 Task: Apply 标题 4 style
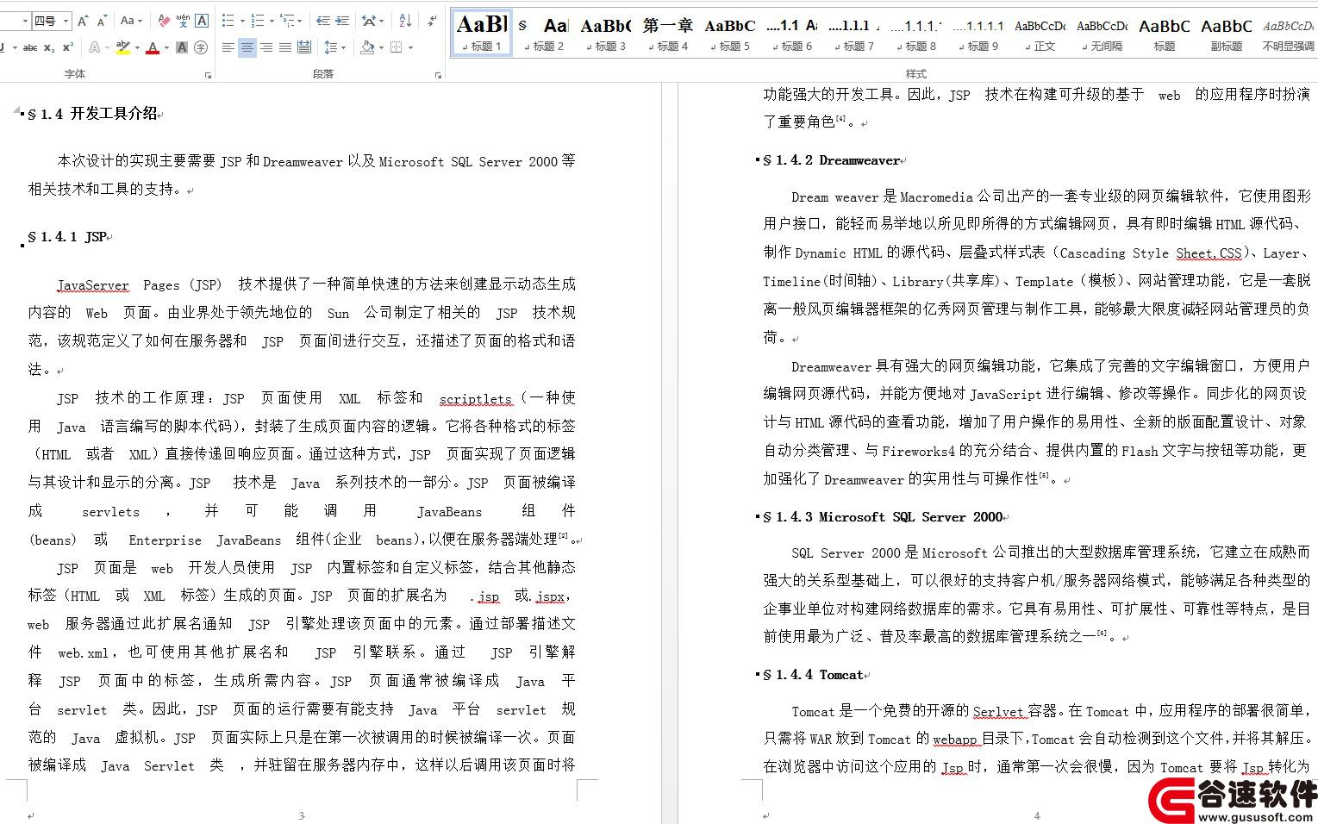coord(668,33)
